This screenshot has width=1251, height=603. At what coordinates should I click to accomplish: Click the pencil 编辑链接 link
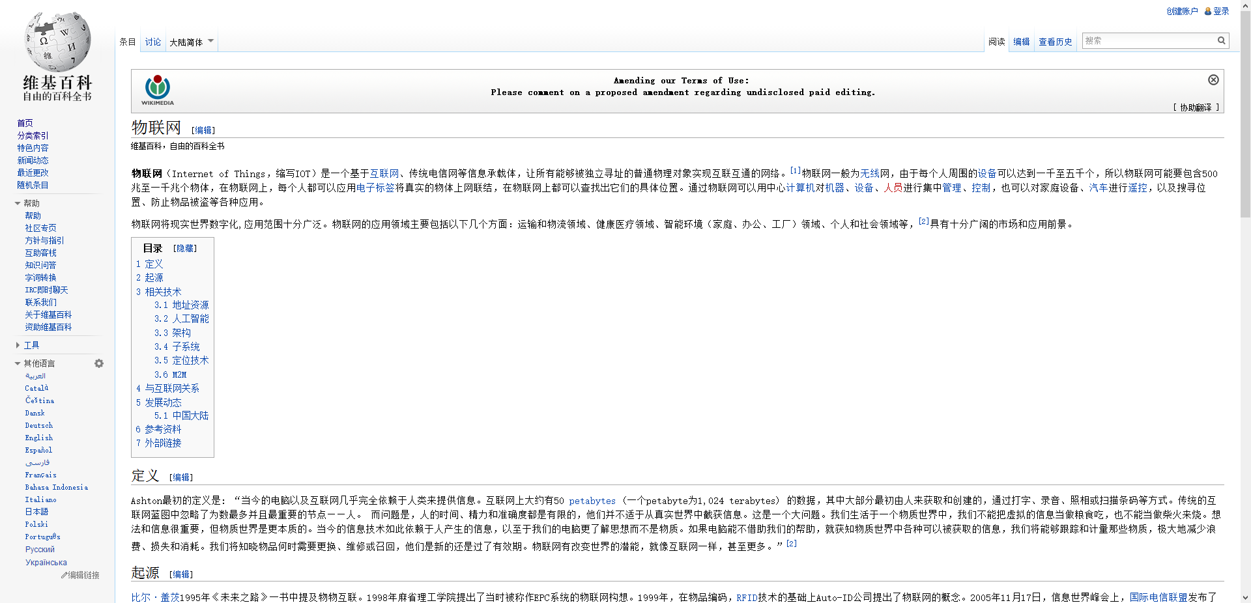coord(81,575)
